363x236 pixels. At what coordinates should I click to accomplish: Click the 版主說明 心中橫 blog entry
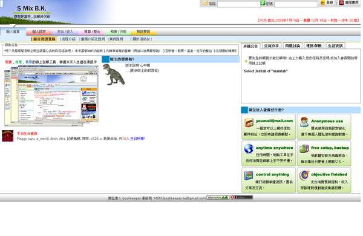[137, 65]
